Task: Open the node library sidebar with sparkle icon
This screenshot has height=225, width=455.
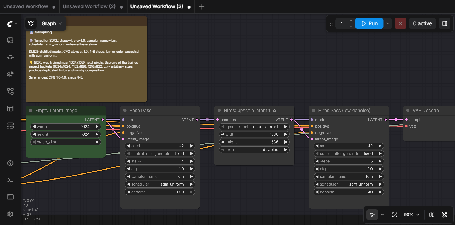Action: 10,75
